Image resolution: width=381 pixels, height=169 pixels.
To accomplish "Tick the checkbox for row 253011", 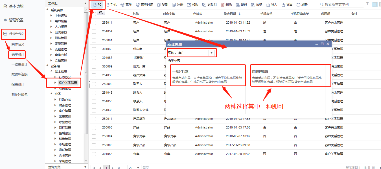I will click(94, 23).
